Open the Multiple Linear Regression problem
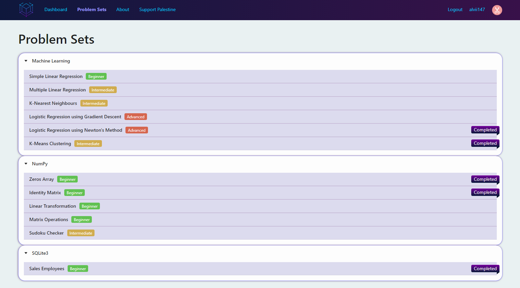The height and width of the screenshot is (288, 520). click(x=57, y=90)
